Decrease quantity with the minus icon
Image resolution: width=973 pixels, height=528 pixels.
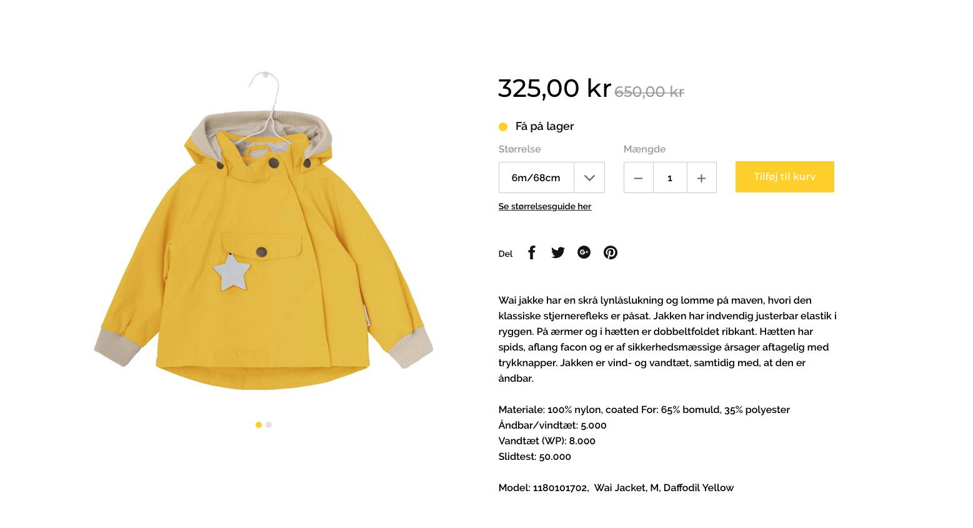tap(639, 178)
